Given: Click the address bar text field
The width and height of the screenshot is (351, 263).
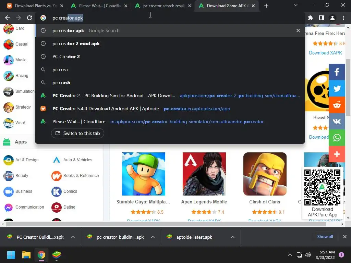Looking at the screenshot, I should (170, 18).
